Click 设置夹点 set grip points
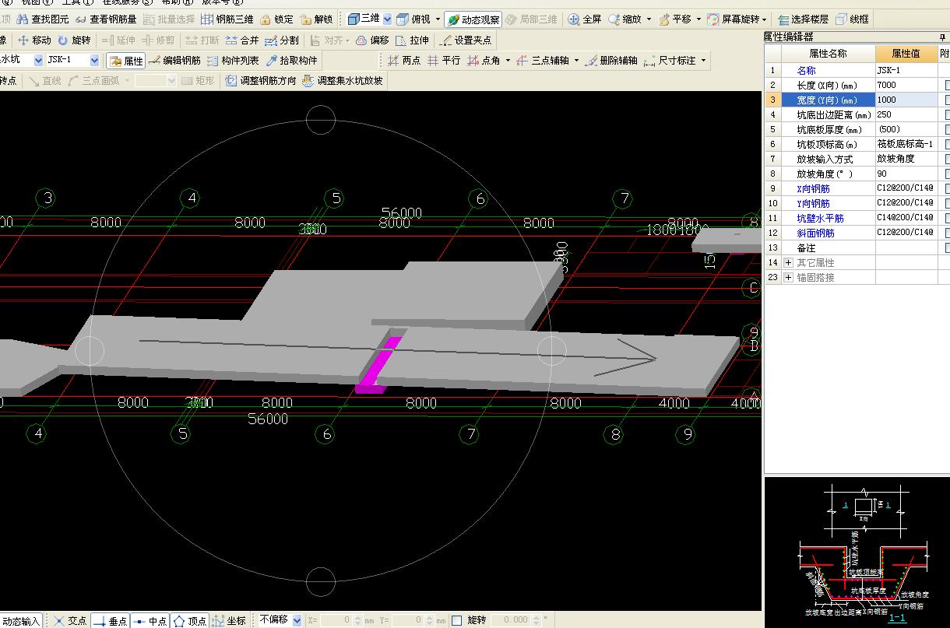 466,40
